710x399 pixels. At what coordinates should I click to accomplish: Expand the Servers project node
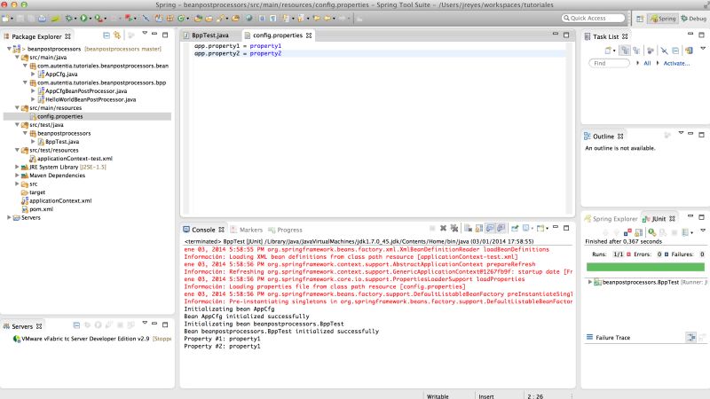click(x=9, y=217)
